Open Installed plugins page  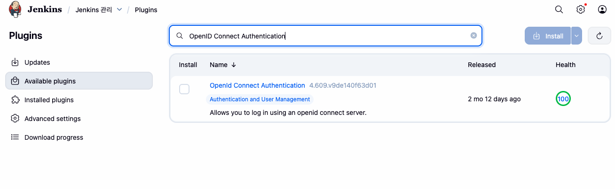coord(79,100)
